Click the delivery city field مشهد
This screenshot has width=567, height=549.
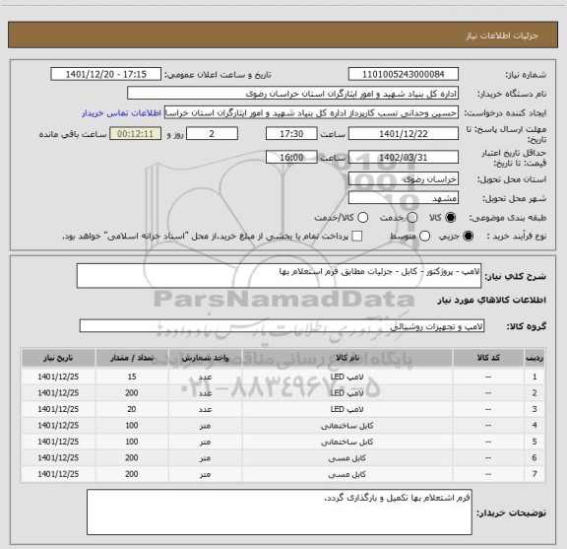tap(404, 198)
